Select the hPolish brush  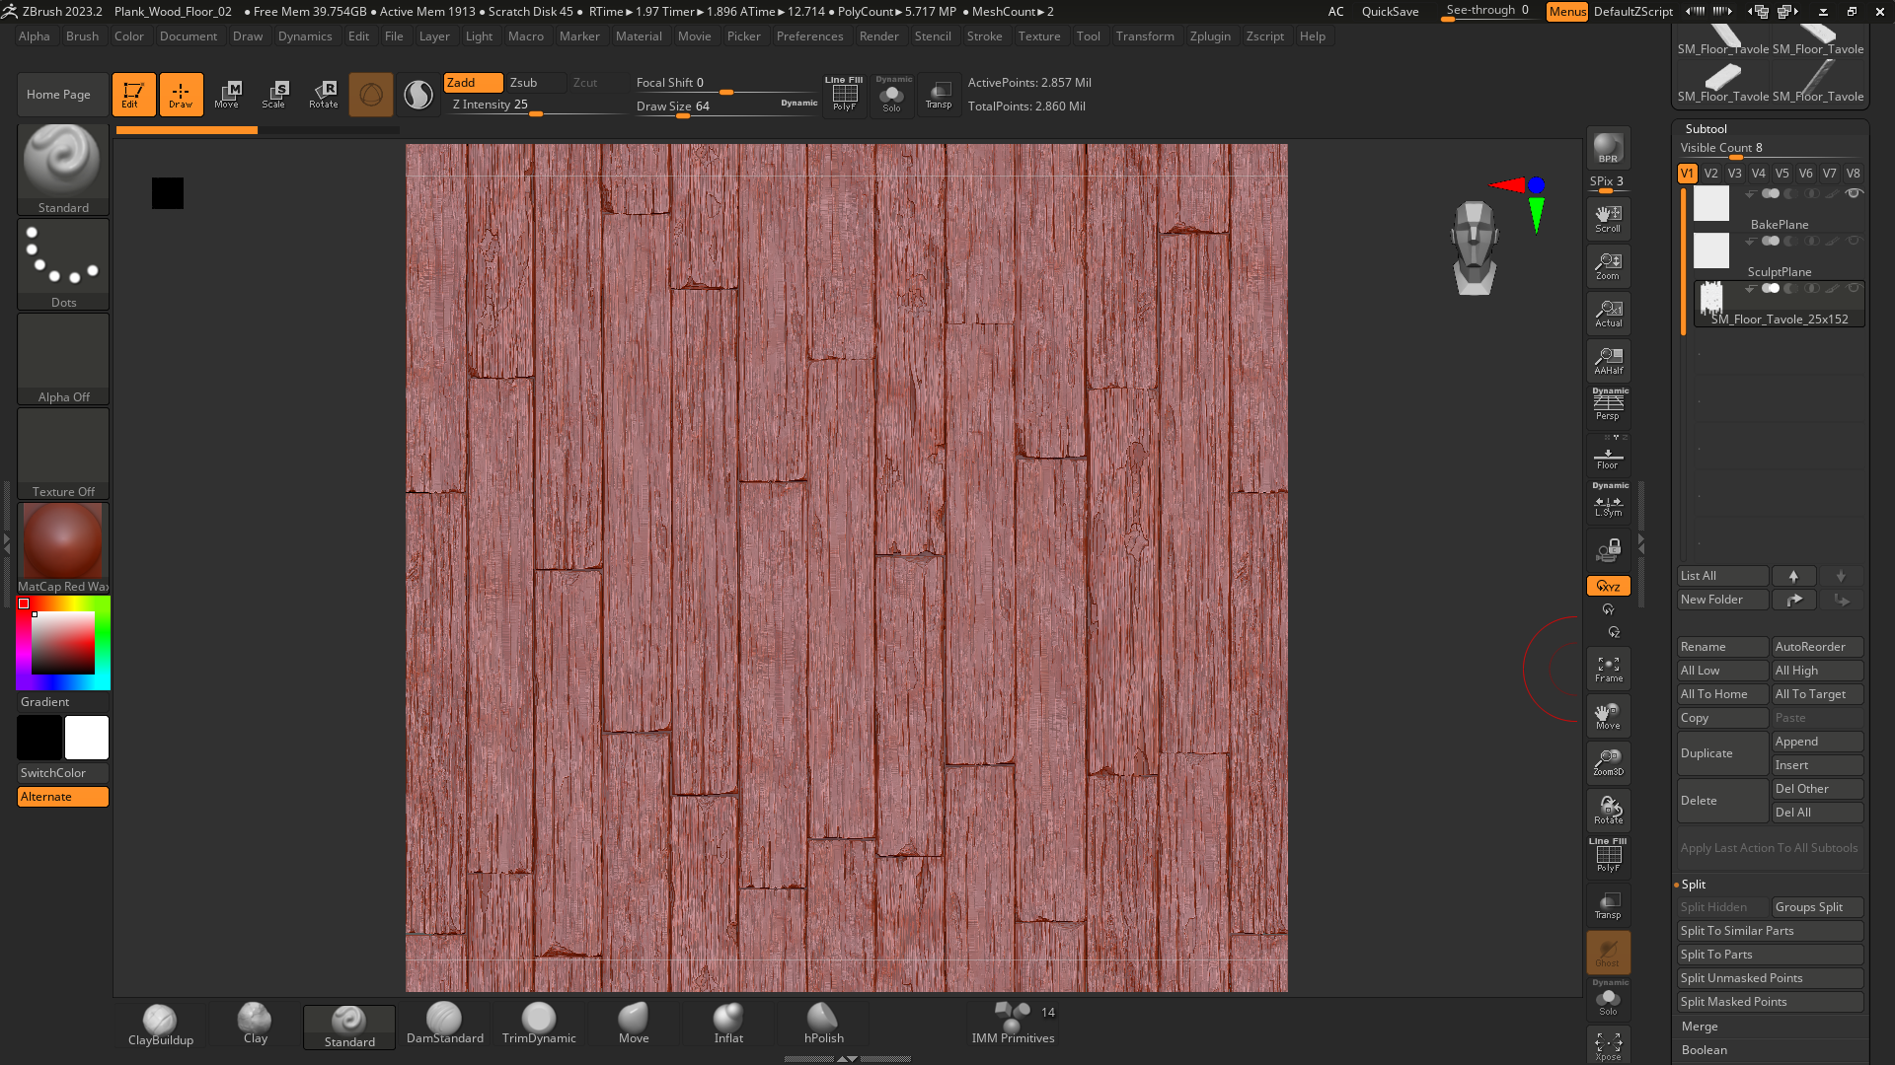click(823, 1023)
